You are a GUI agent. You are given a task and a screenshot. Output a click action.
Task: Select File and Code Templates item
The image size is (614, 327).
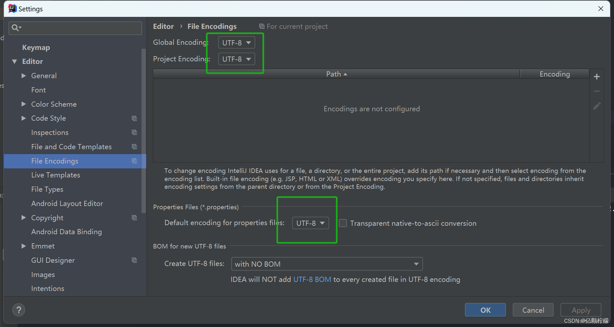71,147
